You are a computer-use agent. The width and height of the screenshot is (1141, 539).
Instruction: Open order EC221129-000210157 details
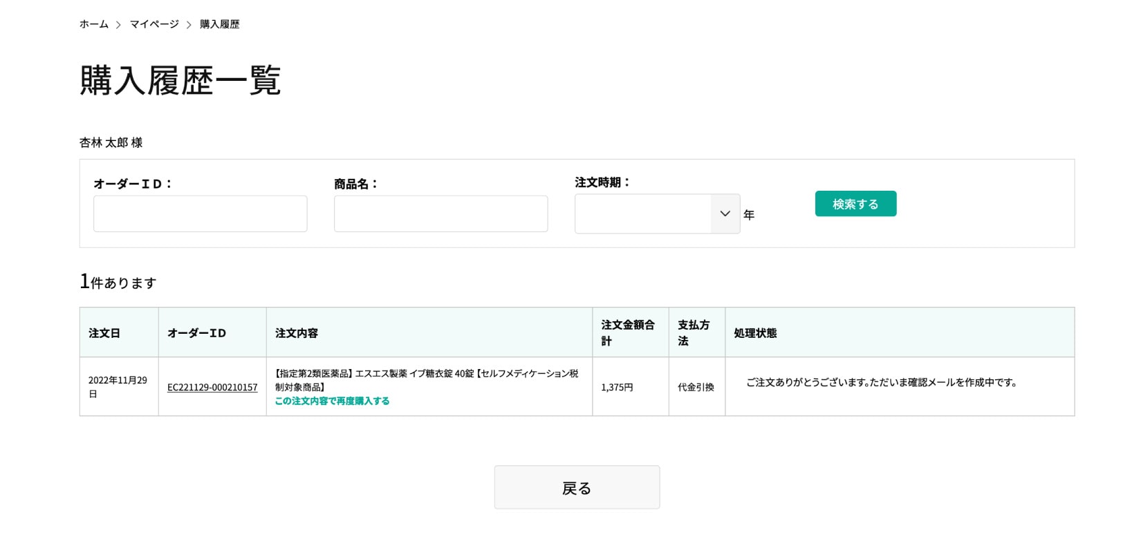(x=212, y=388)
